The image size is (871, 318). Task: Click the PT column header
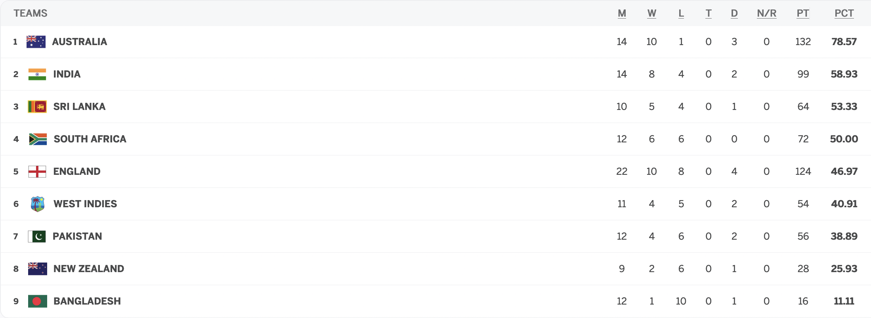pyautogui.click(x=803, y=13)
